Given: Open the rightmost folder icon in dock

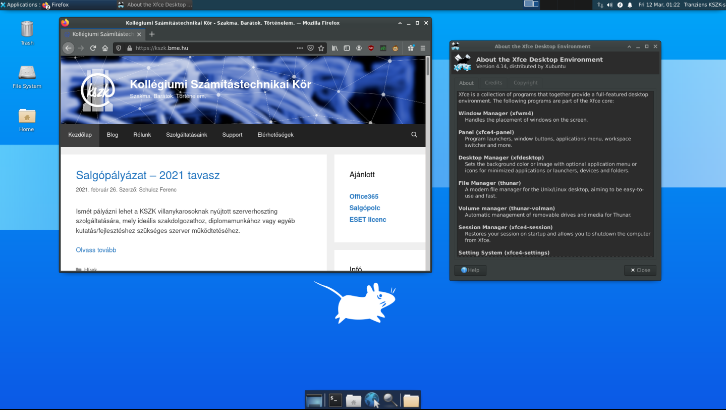Looking at the screenshot, I should 411,400.
